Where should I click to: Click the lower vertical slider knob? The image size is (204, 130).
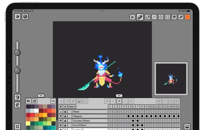tap(17, 71)
